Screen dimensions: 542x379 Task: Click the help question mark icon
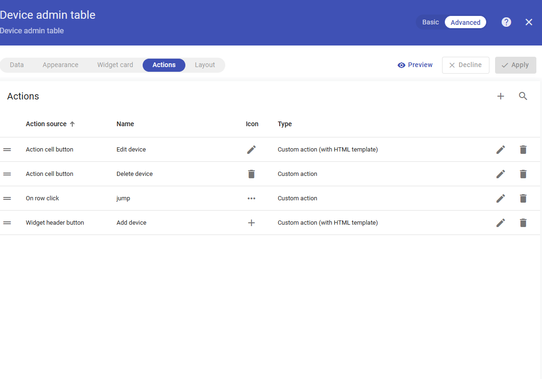pyautogui.click(x=506, y=22)
